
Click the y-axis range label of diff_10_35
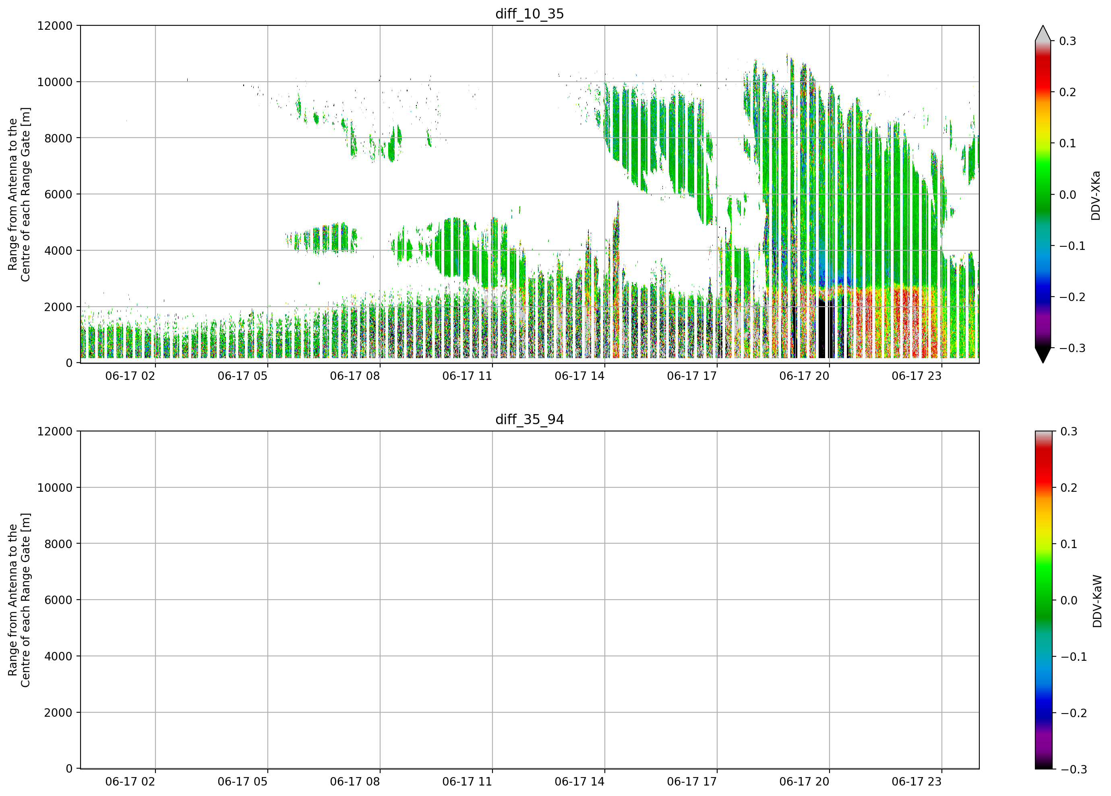tap(19, 194)
